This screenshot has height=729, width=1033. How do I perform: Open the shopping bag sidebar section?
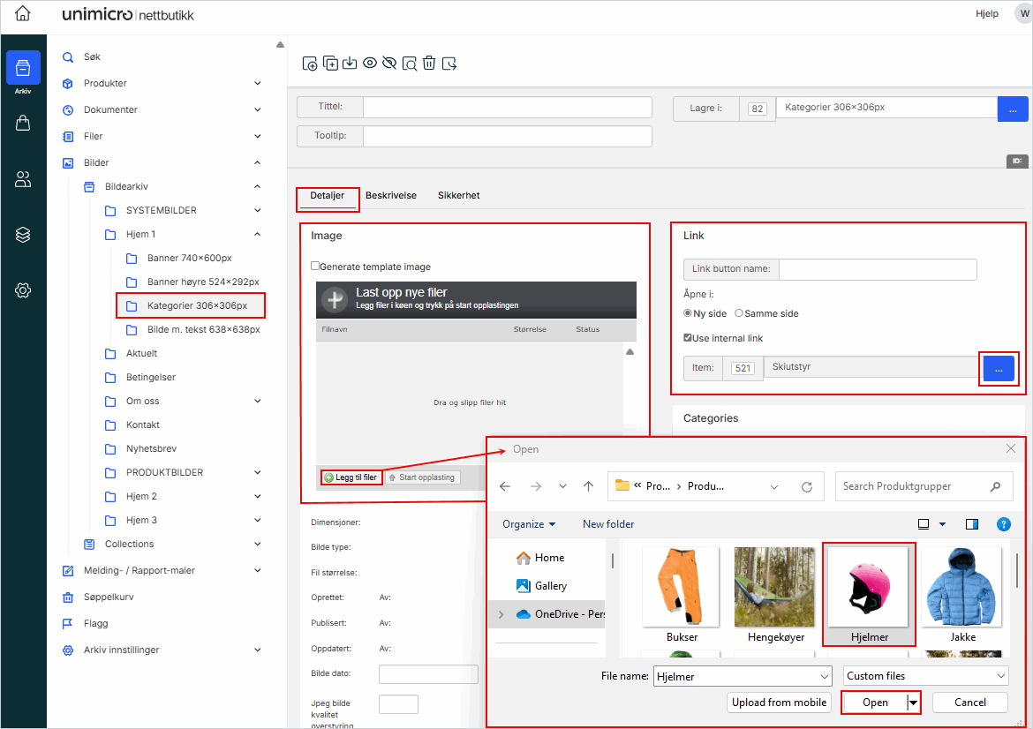point(23,124)
